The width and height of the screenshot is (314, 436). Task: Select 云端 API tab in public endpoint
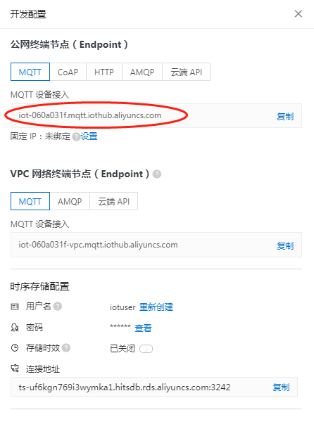click(x=187, y=72)
